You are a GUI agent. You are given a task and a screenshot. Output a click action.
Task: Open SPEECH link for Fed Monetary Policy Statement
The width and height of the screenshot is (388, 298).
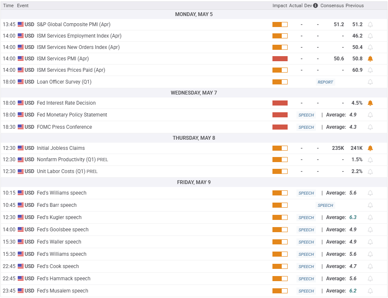click(x=306, y=115)
